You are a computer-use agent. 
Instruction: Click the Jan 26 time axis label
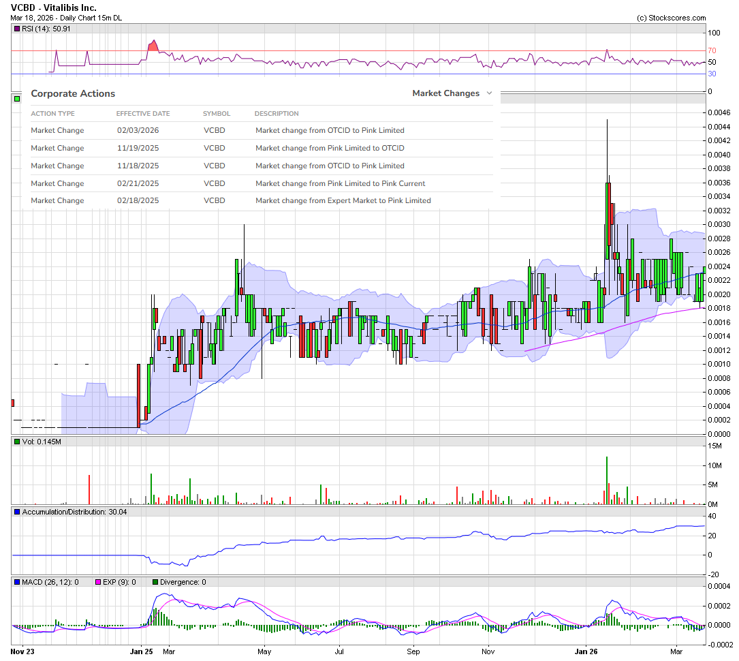click(x=586, y=651)
